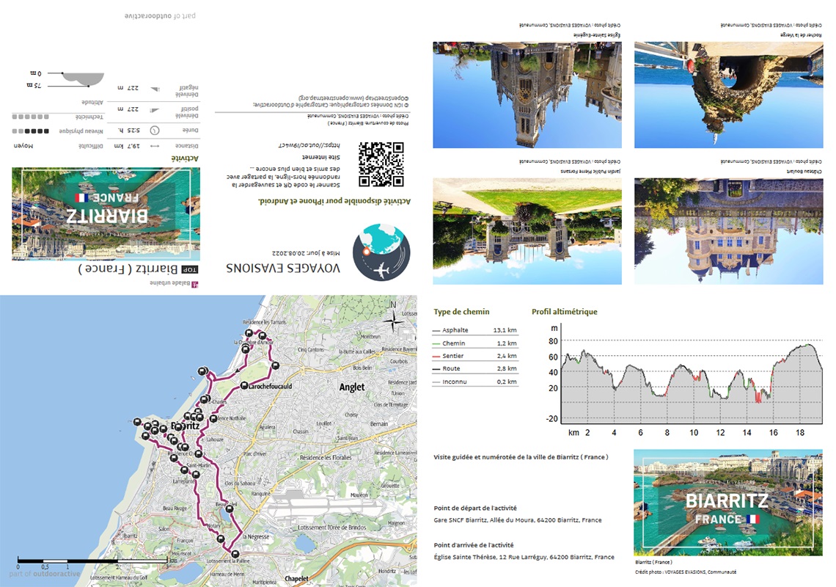Select the 'Type de chemin' heading
The image size is (836, 587).
(x=461, y=312)
